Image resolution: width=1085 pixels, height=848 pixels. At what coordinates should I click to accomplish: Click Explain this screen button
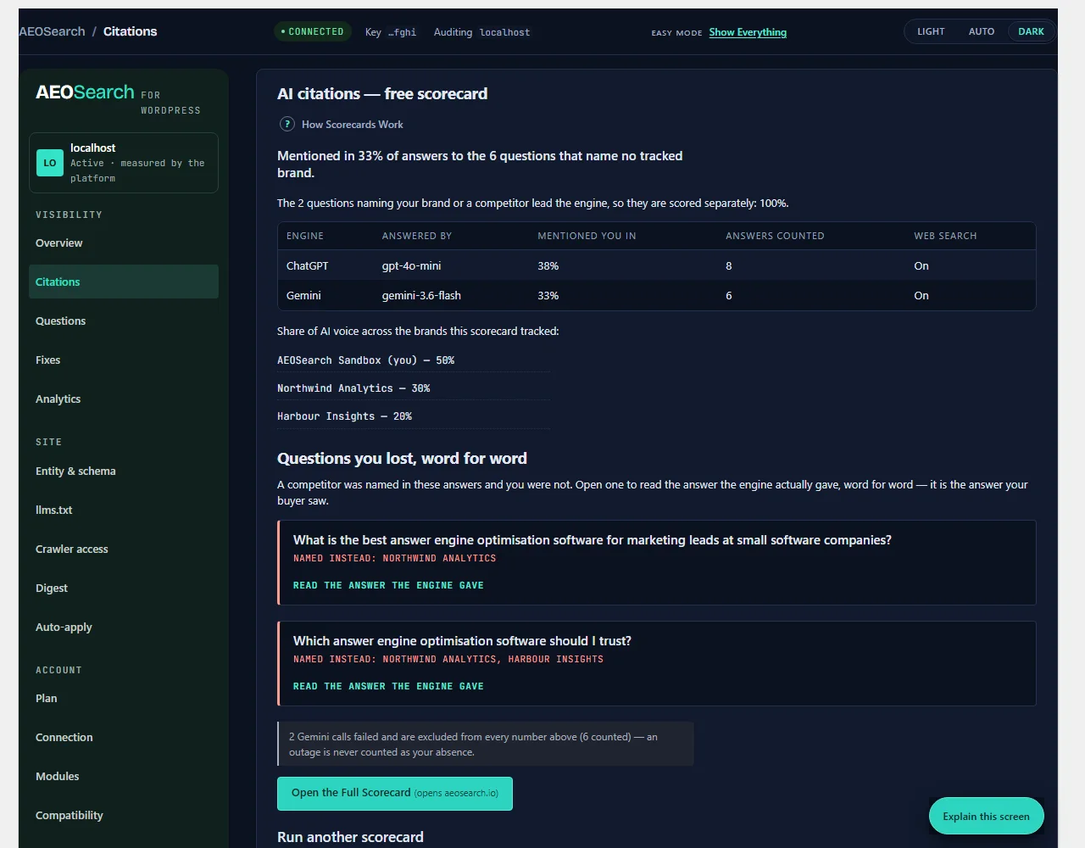click(986, 816)
